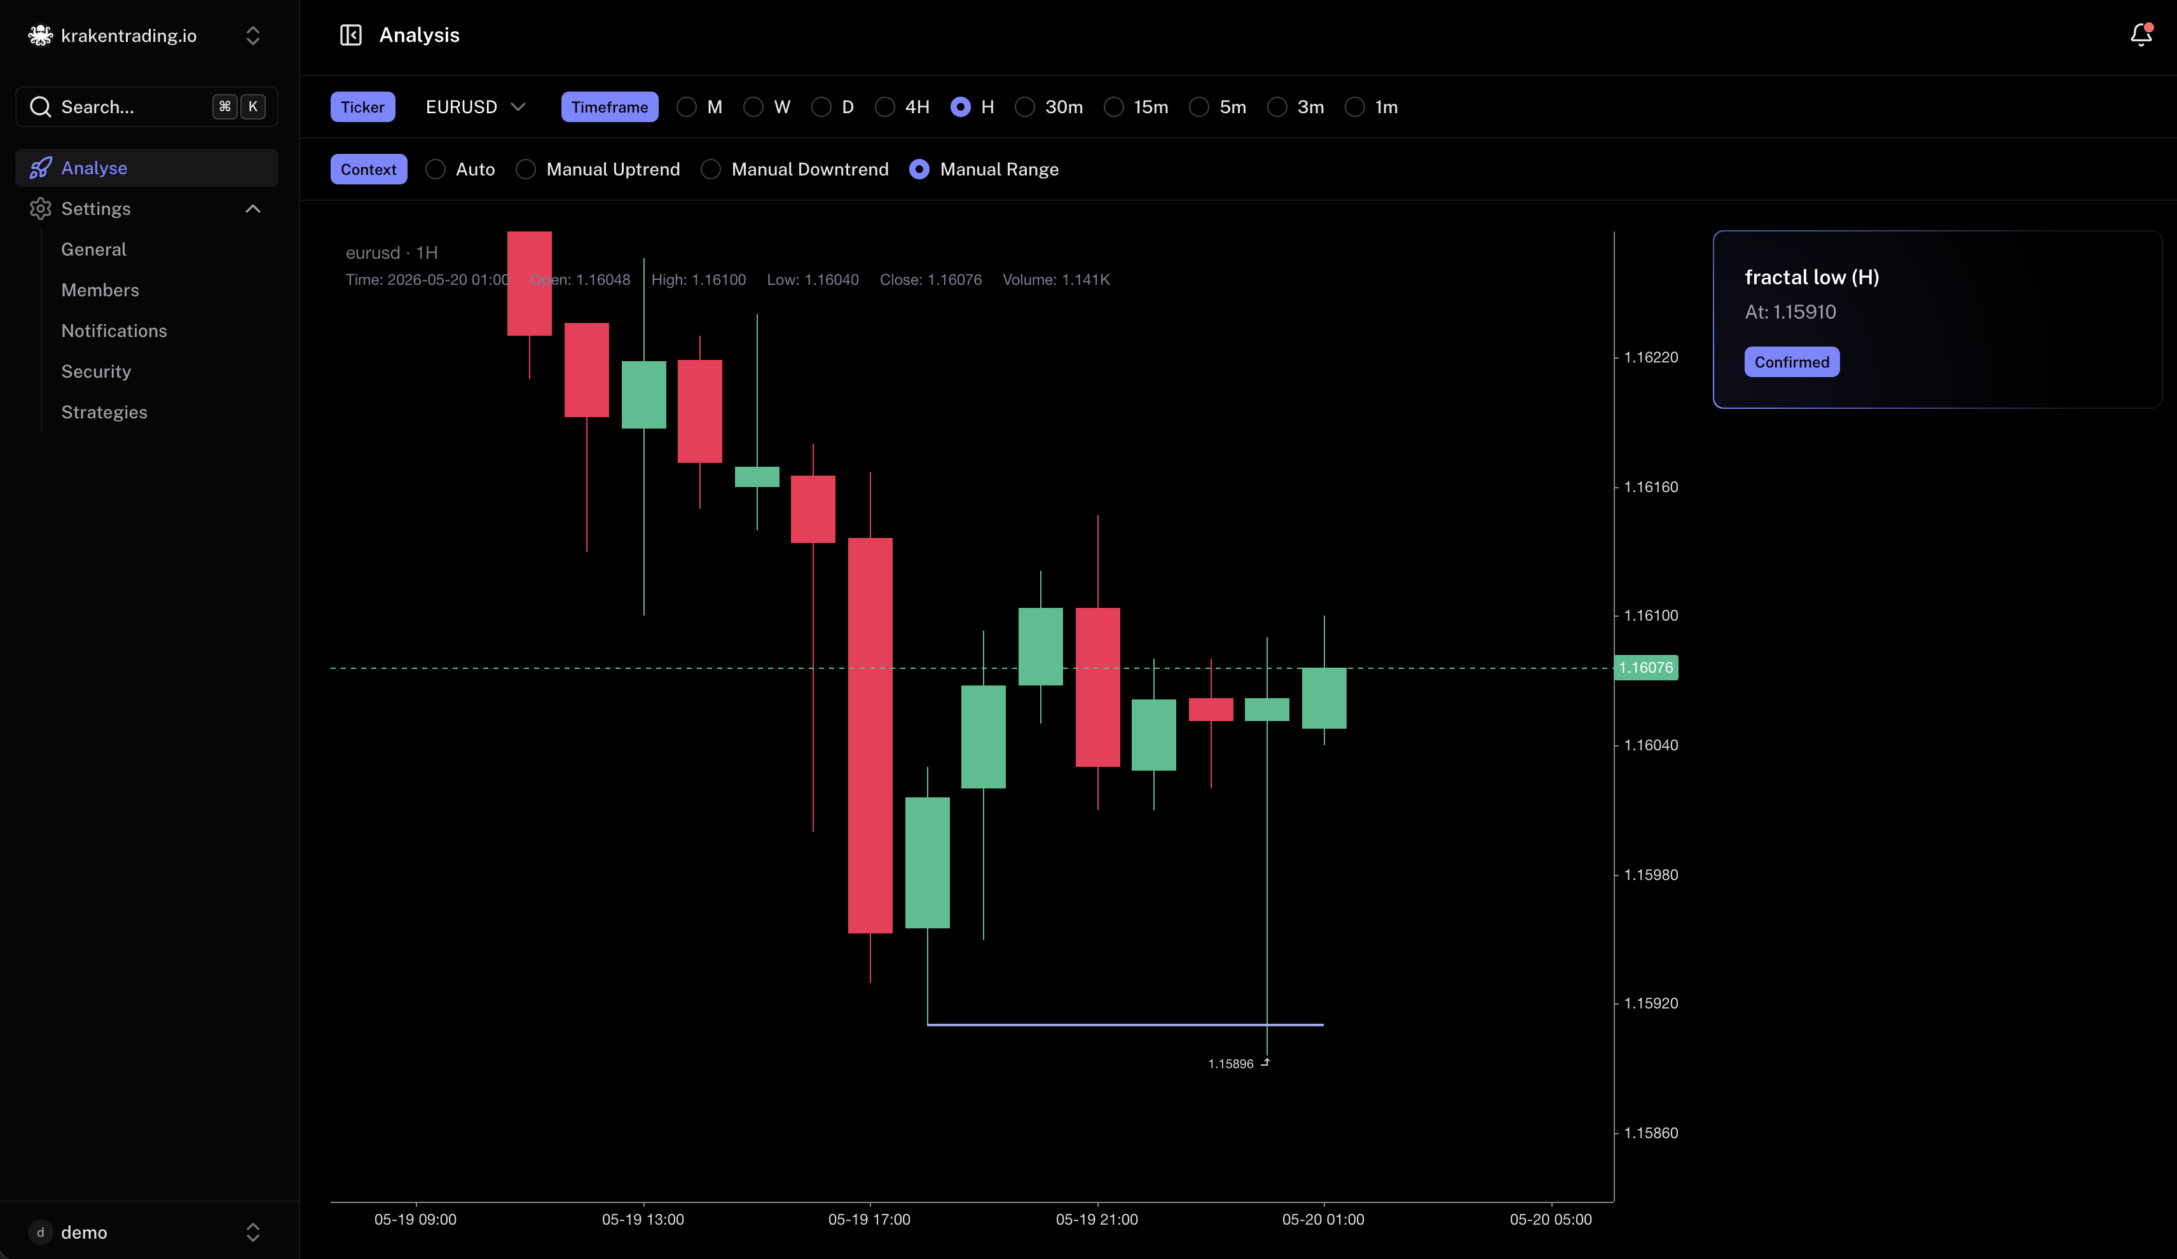Click the Volume: 1.141K readout
The width and height of the screenshot is (2177, 1259).
[1055, 279]
